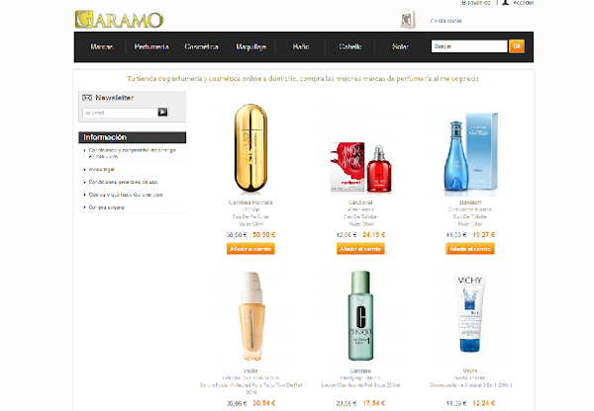594x411 pixels.
Task: Open the Compra segura information link
Action: pyautogui.click(x=106, y=207)
